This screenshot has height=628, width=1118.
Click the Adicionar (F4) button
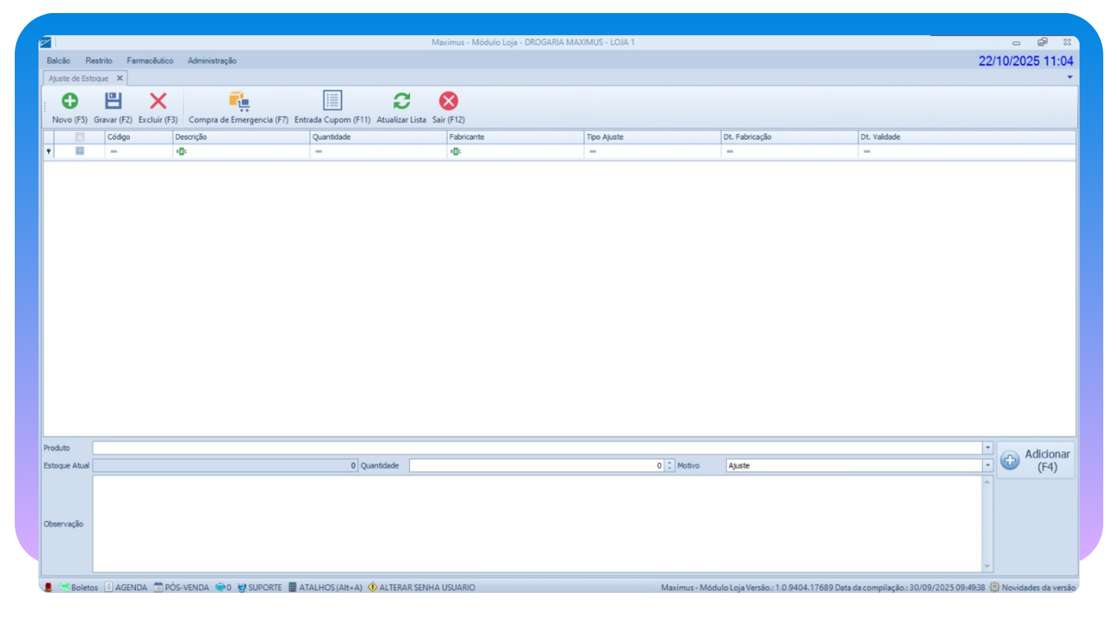pyautogui.click(x=1036, y=460)
